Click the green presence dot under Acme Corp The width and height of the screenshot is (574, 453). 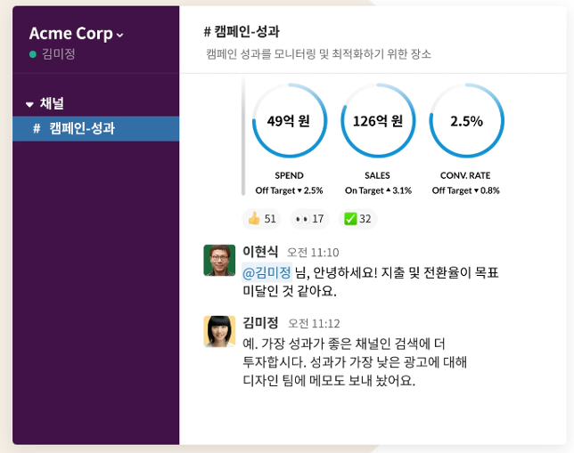[33, 54]
